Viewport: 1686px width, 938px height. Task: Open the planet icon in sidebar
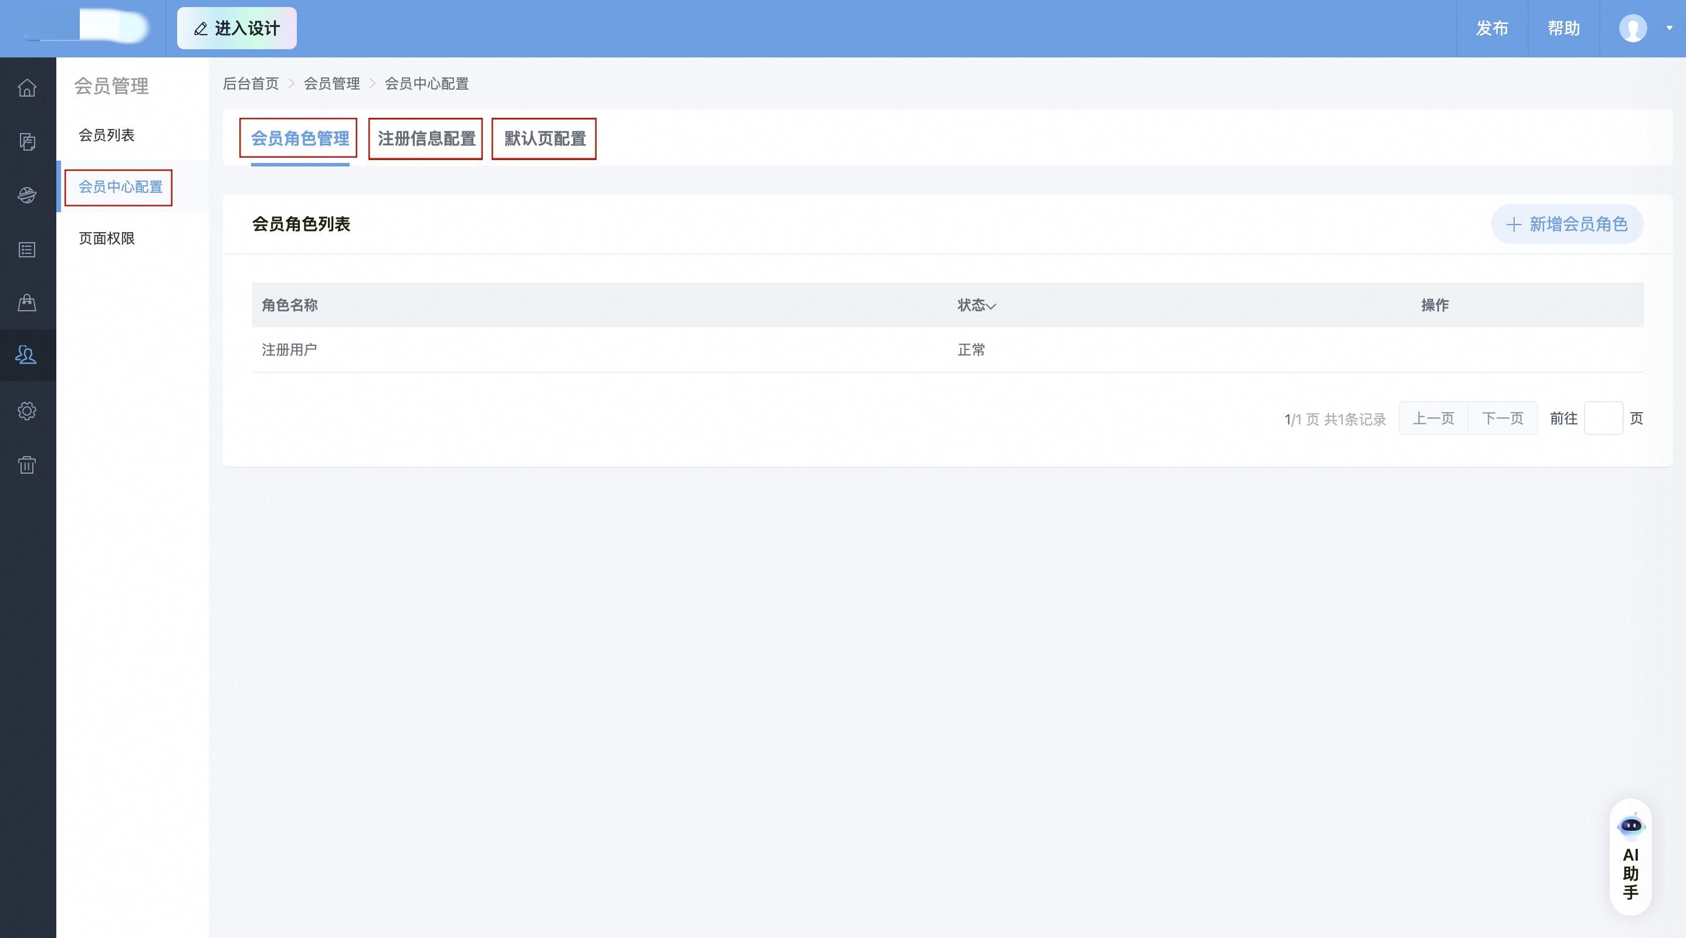click(27, 195)
